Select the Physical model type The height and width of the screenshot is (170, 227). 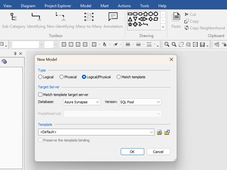(x=68, y=77)
